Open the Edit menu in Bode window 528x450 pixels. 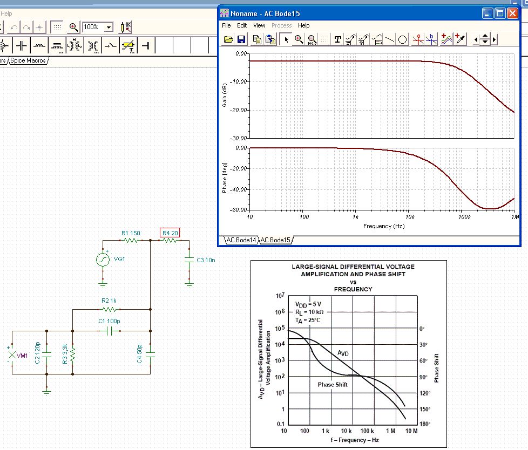click(242, 25)
